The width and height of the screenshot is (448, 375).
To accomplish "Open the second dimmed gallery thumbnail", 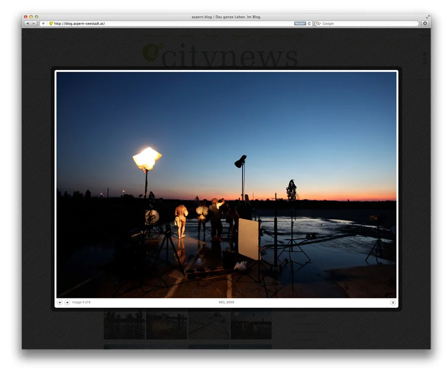I will tap(167, 325).
